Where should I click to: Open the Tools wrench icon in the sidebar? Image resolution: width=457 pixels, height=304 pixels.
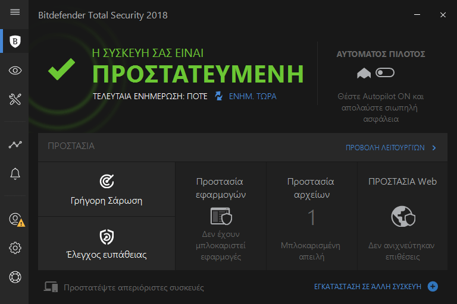coord(15,99)
